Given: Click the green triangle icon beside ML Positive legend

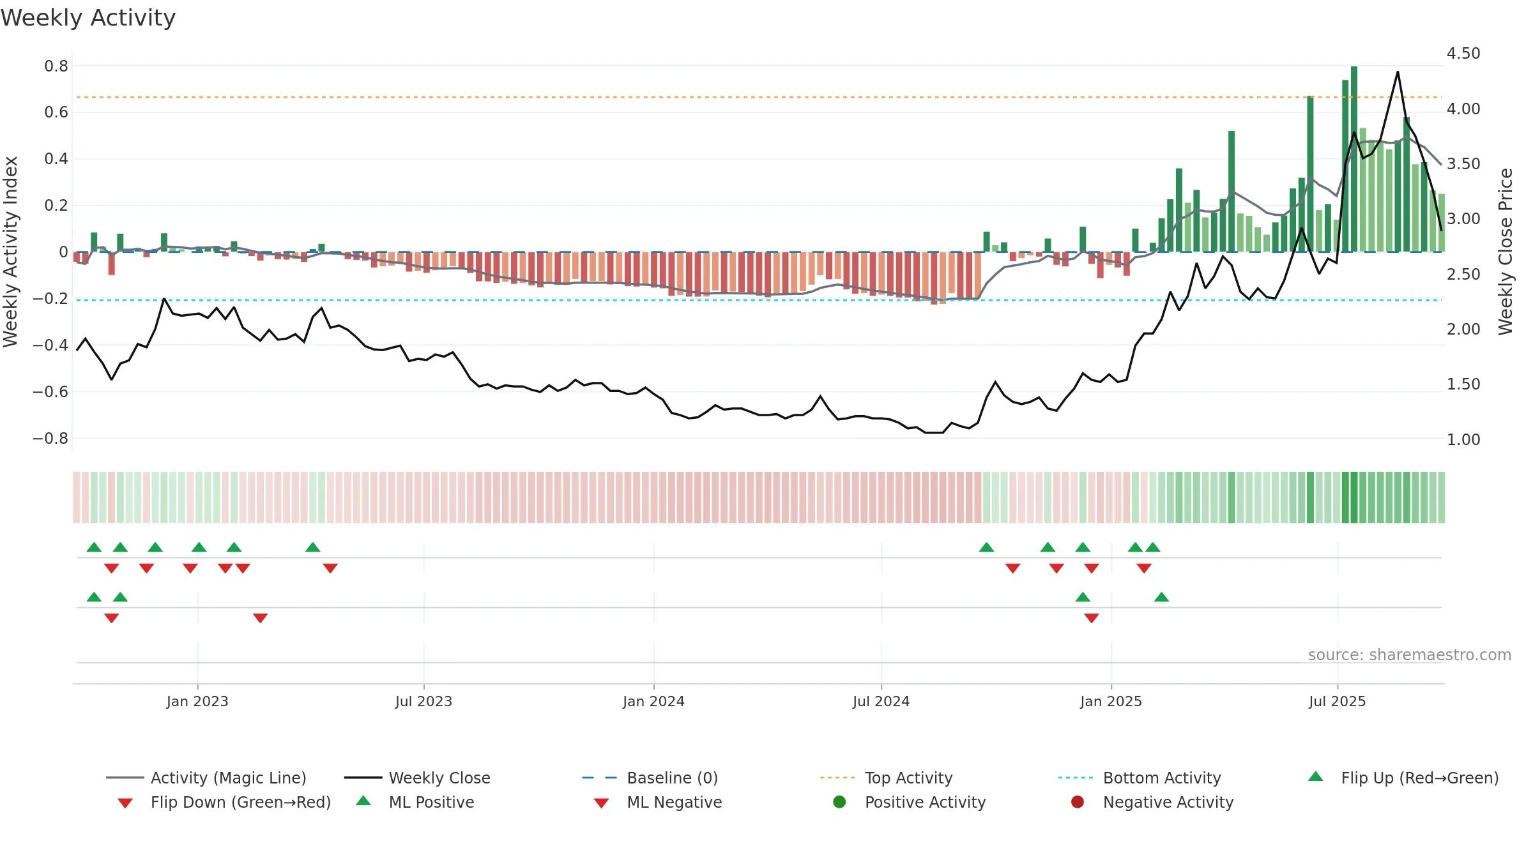Looking at the screenshot, I should (x=363, y=801).
